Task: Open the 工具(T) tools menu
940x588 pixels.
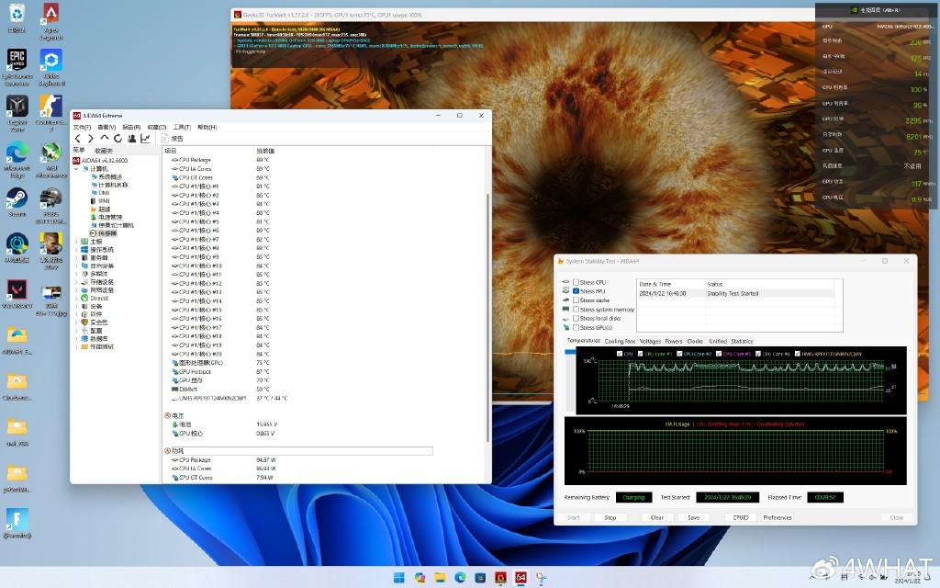Action: pyautogui.click(x=182, y=127)
